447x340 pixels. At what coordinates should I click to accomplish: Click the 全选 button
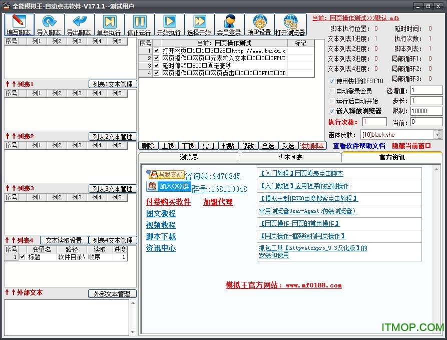click(268, 146)
